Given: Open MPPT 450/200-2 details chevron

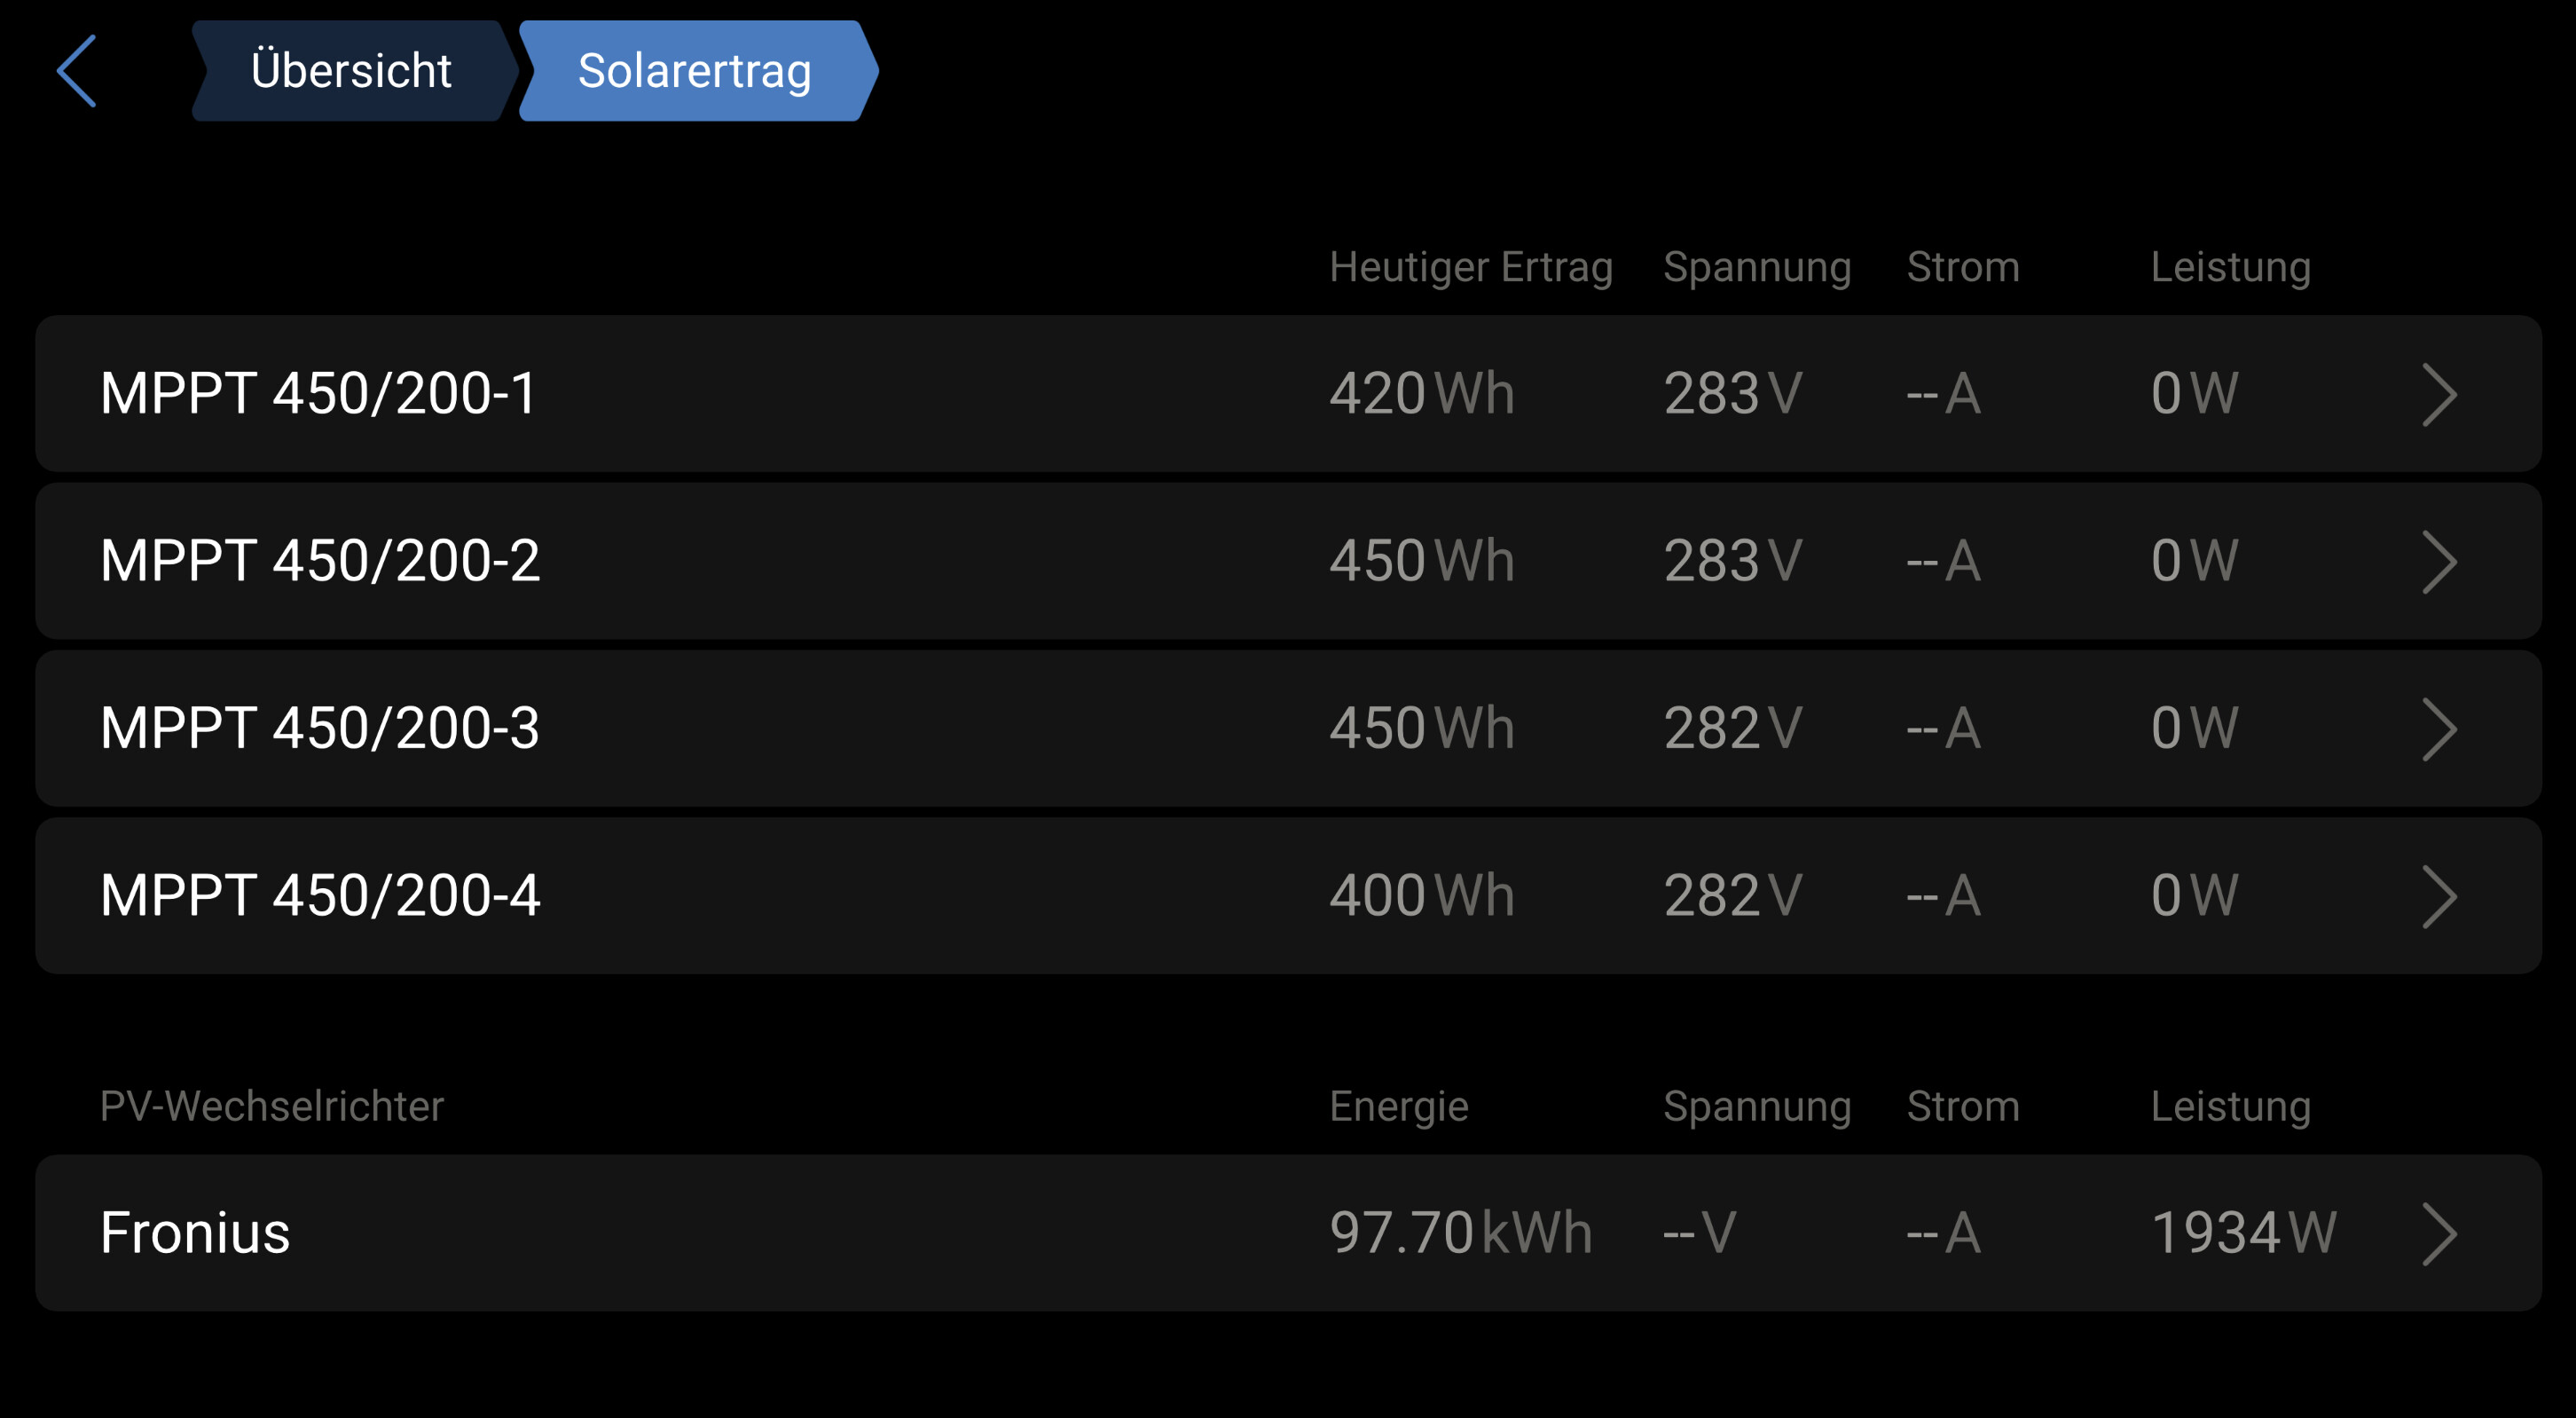Looking at the screenshot, I should point(2439,561).
